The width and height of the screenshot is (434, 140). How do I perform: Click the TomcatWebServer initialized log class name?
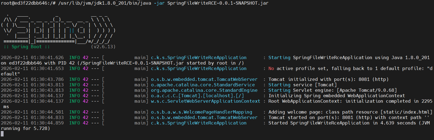click(x=204, y=80)
